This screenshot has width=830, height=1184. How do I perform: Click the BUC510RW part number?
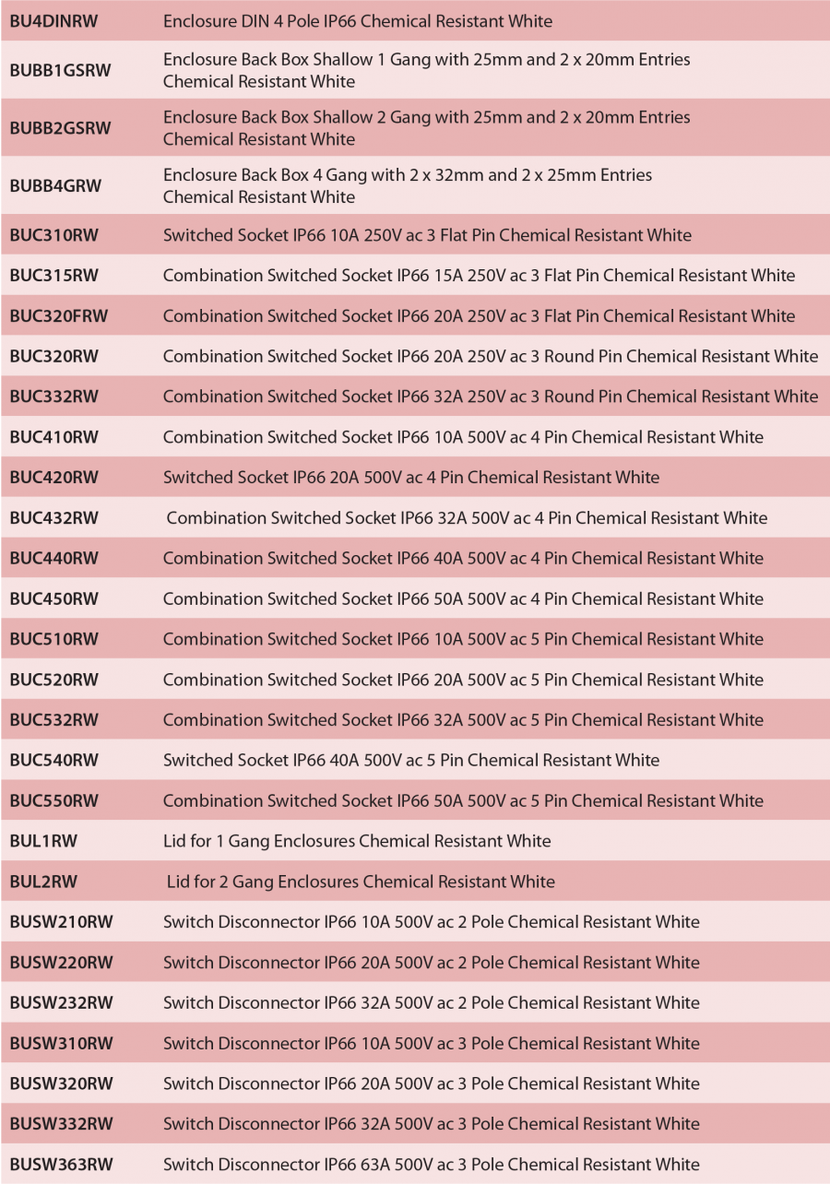[53, 639]
